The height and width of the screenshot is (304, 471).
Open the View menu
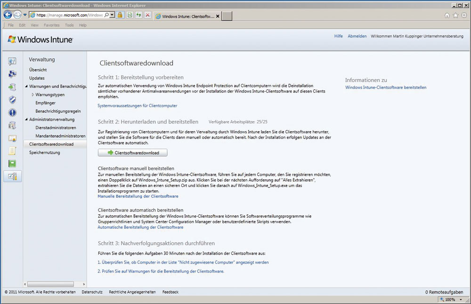pos(34,25)
